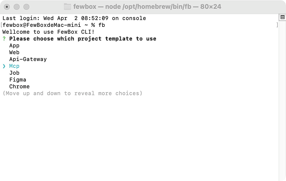Click the cyan chevron pointer beside Mcp
286x181 pixels.
coord(4,66)
